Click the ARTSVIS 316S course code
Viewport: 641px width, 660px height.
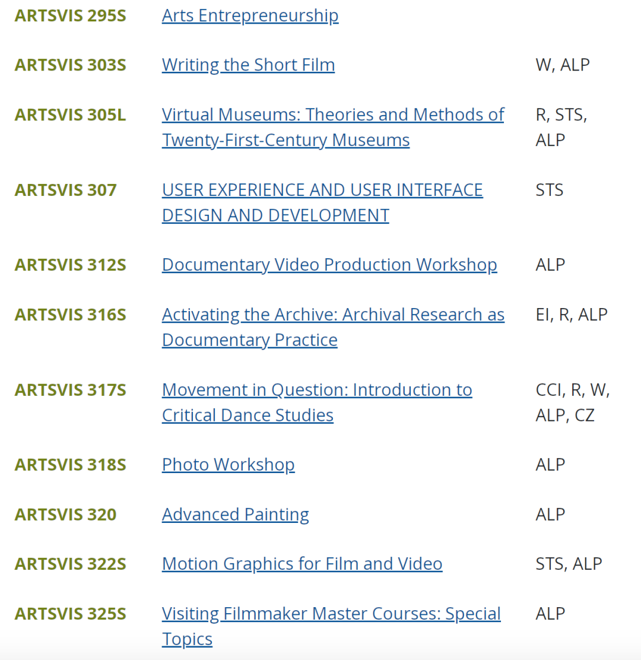click(70, 315)
